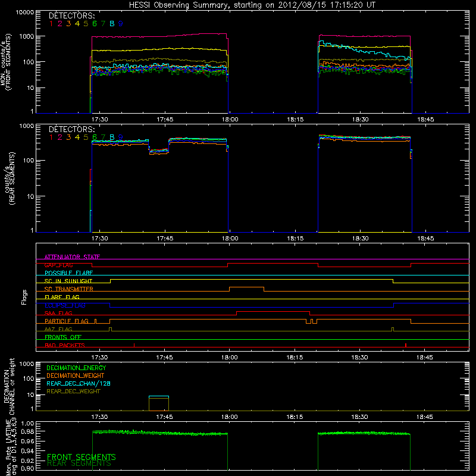Click the DECIMATION_WEIGHT legend entry
Viewport: 476px width, 476px height.
coord(76,376)
